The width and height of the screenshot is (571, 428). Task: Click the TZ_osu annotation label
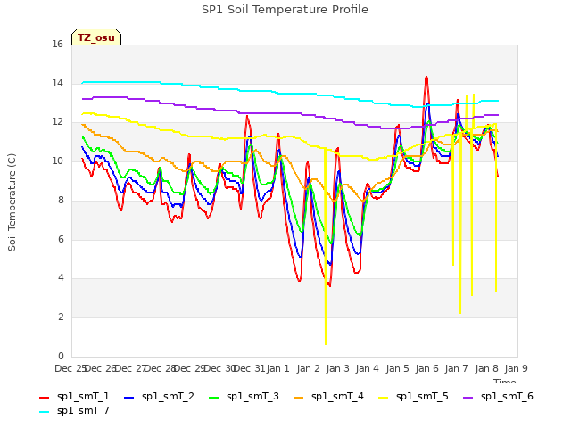tap(96, 37)
